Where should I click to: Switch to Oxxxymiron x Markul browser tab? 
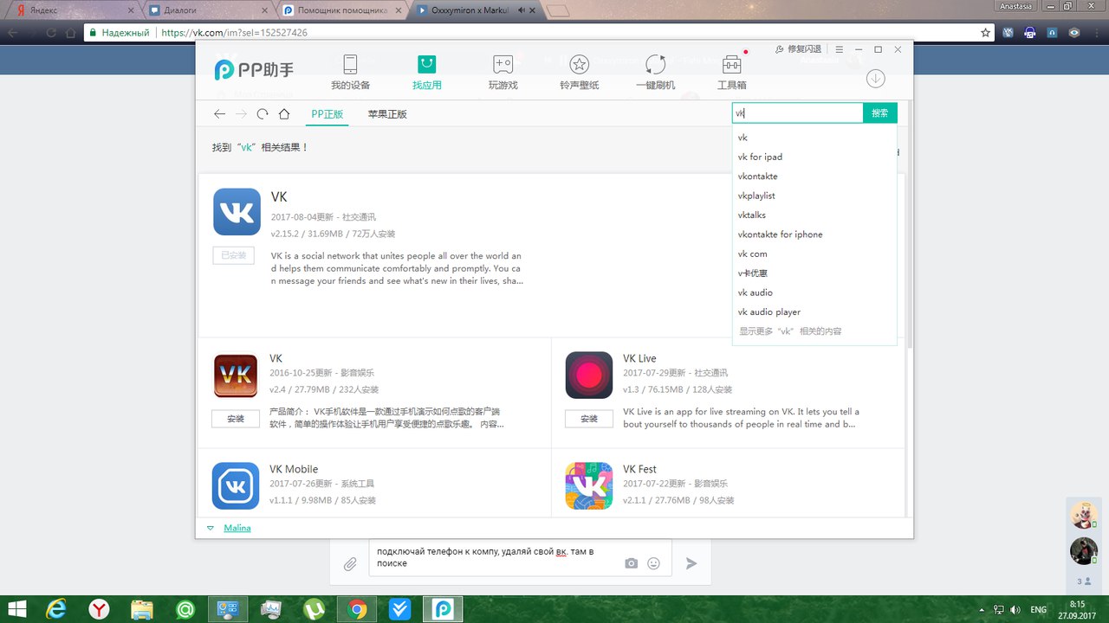pyautogui.click(x=477, y=10)
